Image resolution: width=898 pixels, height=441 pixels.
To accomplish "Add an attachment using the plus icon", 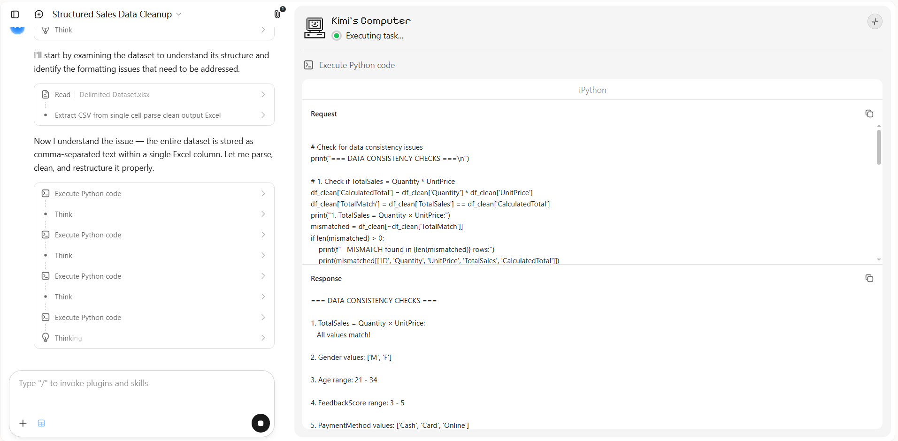I will 23,423.
